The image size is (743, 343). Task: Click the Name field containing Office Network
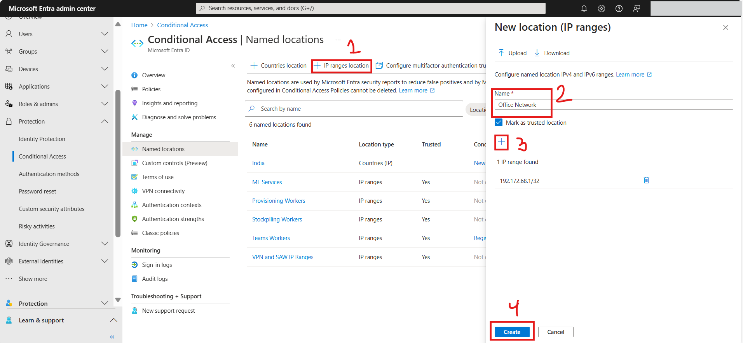pos(614,104)
